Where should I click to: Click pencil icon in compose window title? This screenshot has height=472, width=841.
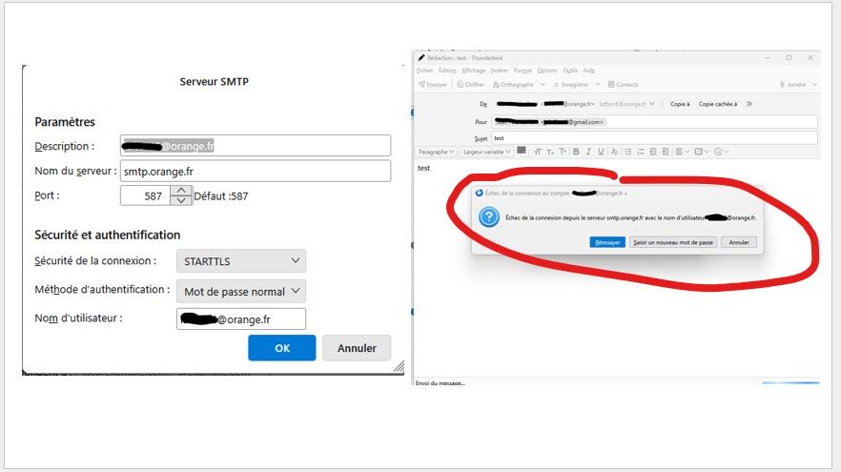pyautogui.click(x=421, y=58)
